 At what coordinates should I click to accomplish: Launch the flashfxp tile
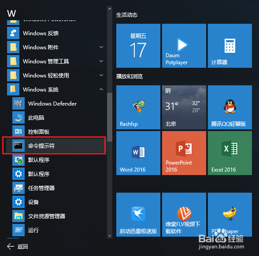pyautogui.click(x=138, y=107)
